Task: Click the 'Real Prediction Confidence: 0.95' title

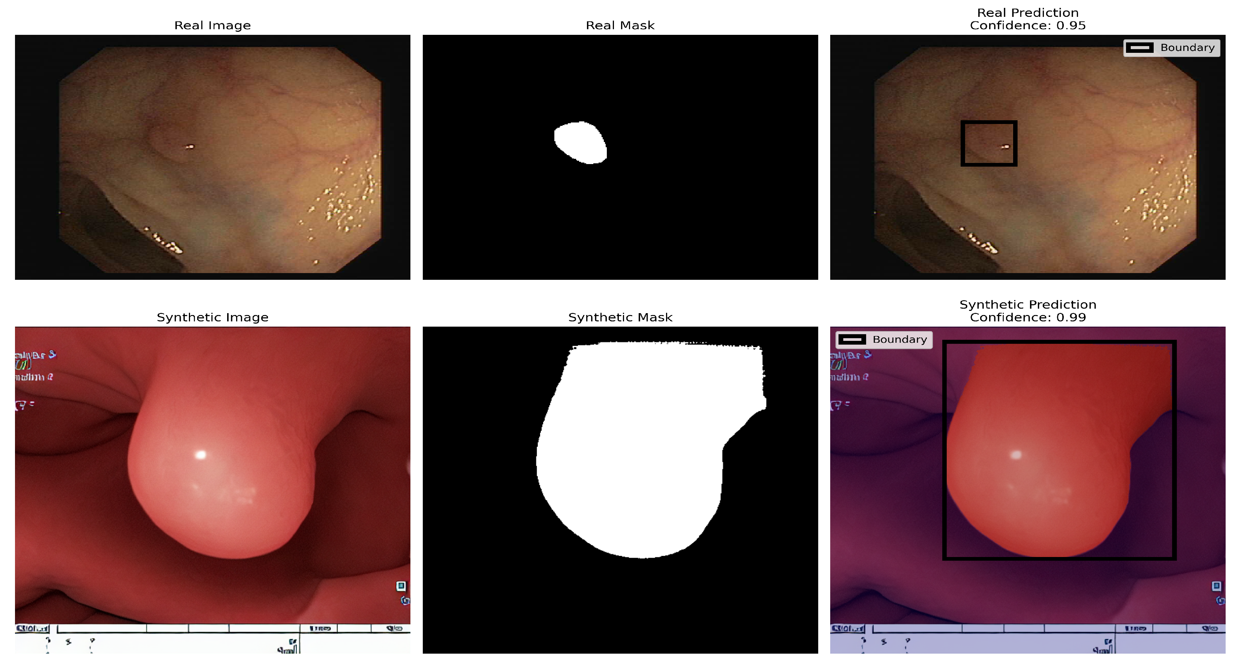Action: [x=1027, y=19]
